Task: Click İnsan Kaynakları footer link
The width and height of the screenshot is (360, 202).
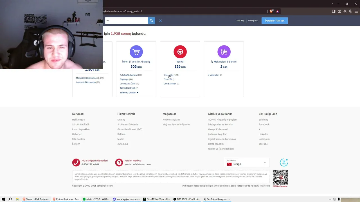Action: click(81, 129)
